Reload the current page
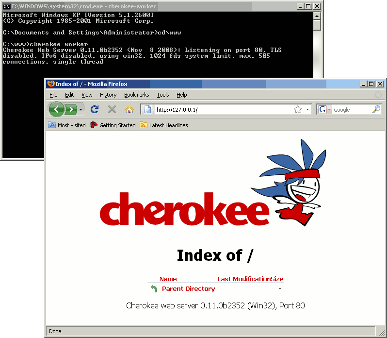The image size is (387, 338). click(x=95, y=109)
